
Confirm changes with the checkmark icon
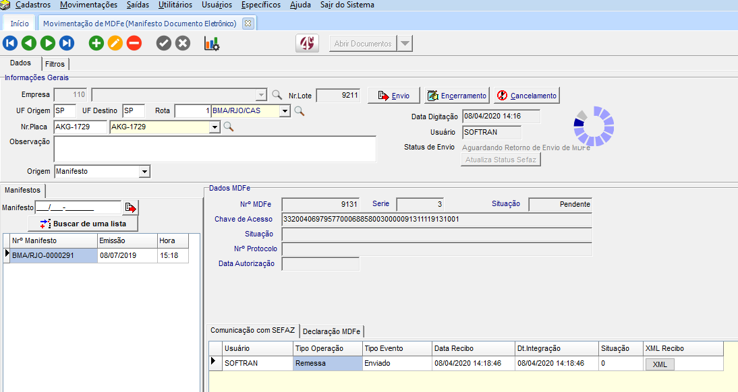click(164, 44)
